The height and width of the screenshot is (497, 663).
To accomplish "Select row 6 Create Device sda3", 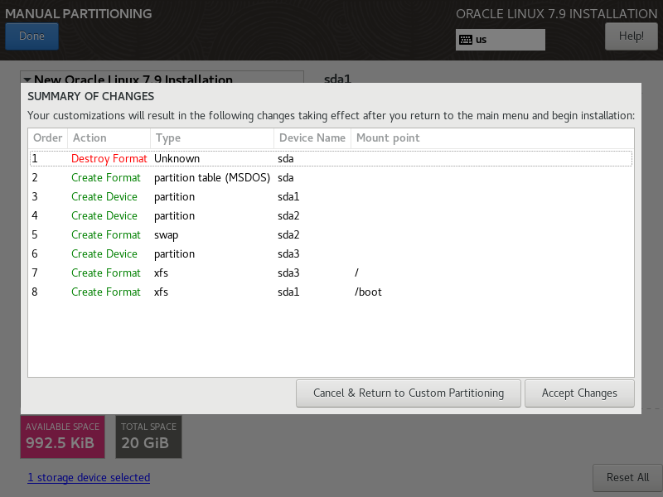I will 331,253.
